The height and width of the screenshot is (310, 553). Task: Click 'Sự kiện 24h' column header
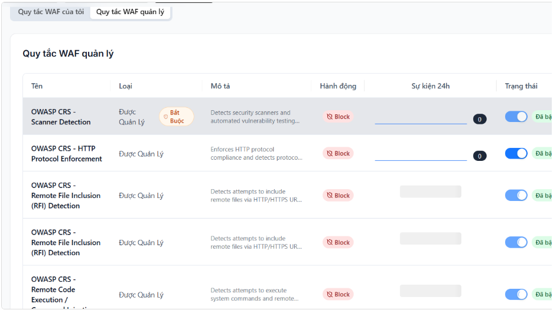tap(430, 86)
